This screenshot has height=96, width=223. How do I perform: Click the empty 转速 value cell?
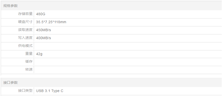tap(128, 70)
